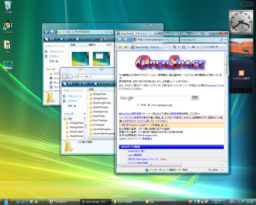
Task: Select the first wallpaper thumbnail in fromTaskbar
Action: coord(80,58)
